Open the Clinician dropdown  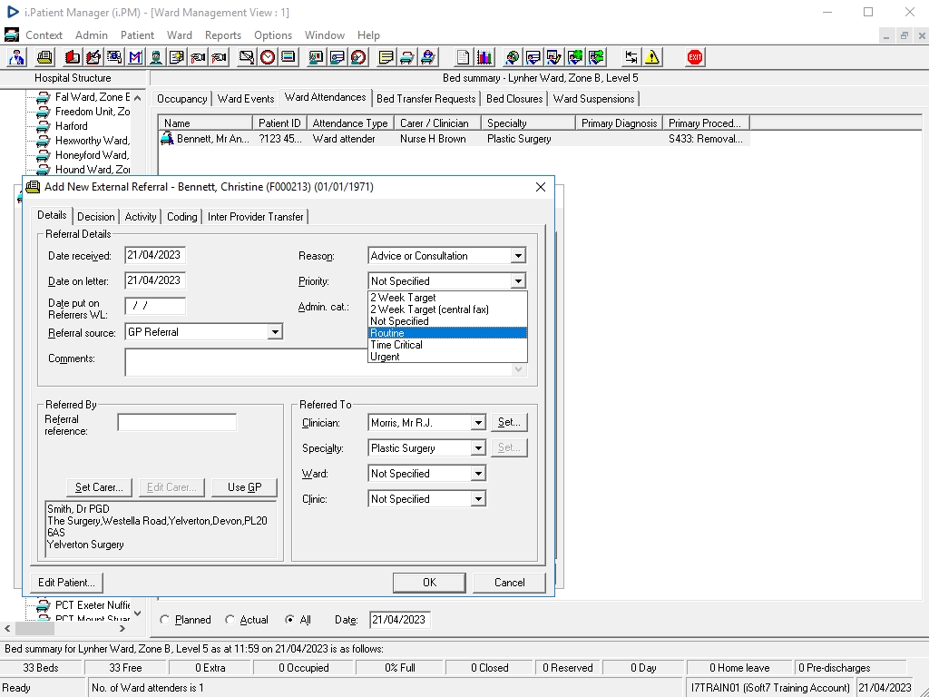pyautogui.click(x=478, y=423)
